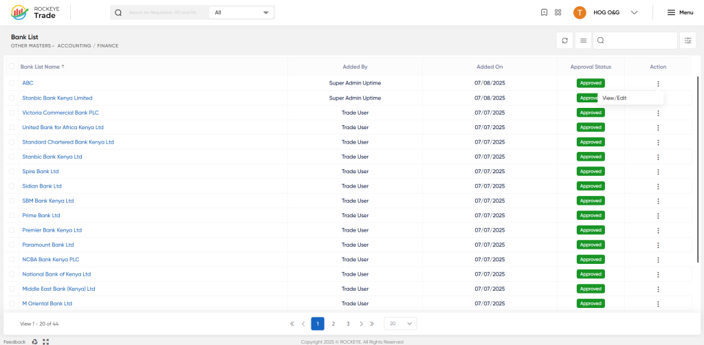Open Stanbic Bank Kenya Limited link
Viewport: 704px width, 345px height.
pyautogui.click(x=58, y=98)
